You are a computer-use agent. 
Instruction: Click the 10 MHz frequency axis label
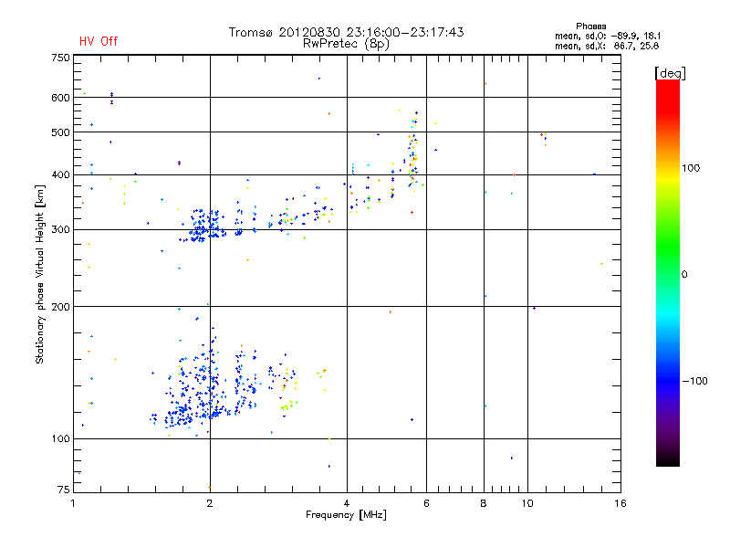tap(527, 503)
